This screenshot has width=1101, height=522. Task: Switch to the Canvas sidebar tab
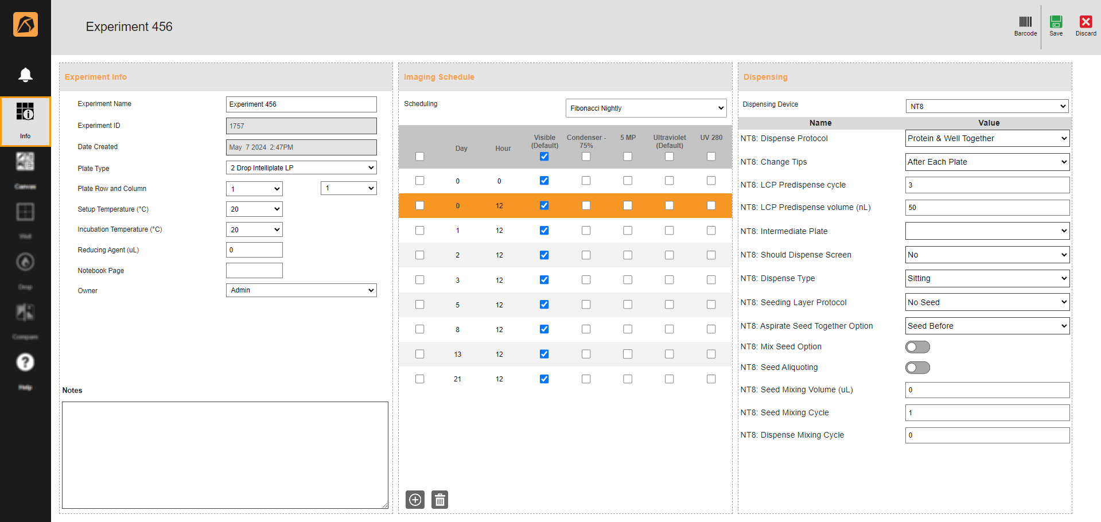[x=25, y=162]
